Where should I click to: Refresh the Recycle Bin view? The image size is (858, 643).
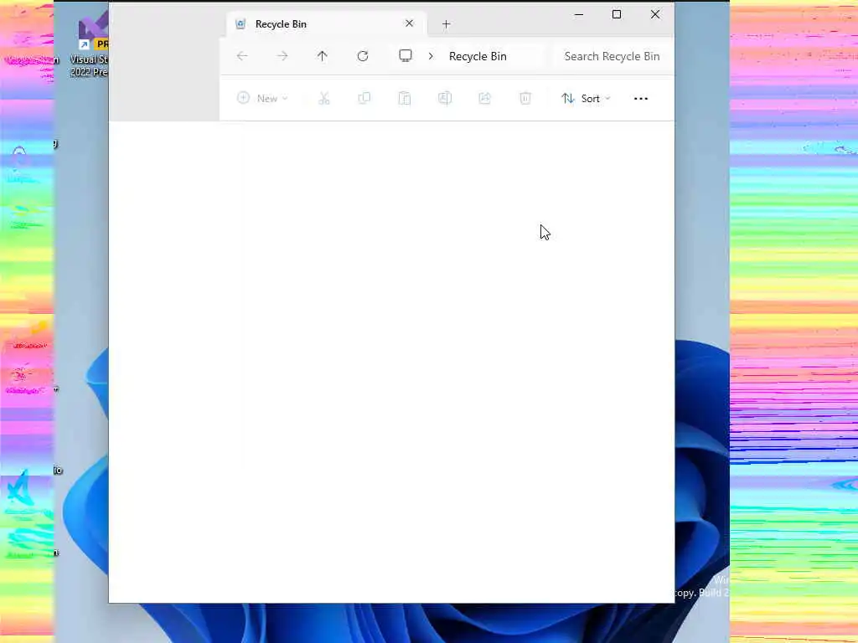pos(363,56)
